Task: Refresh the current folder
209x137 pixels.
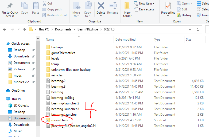Action: 198,29
